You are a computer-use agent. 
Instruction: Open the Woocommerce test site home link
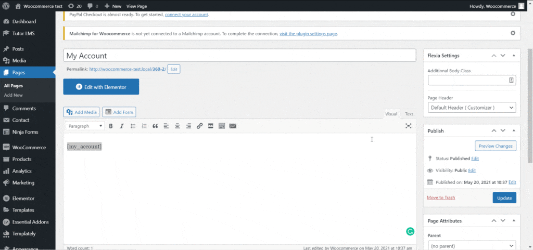pos(39,6)
